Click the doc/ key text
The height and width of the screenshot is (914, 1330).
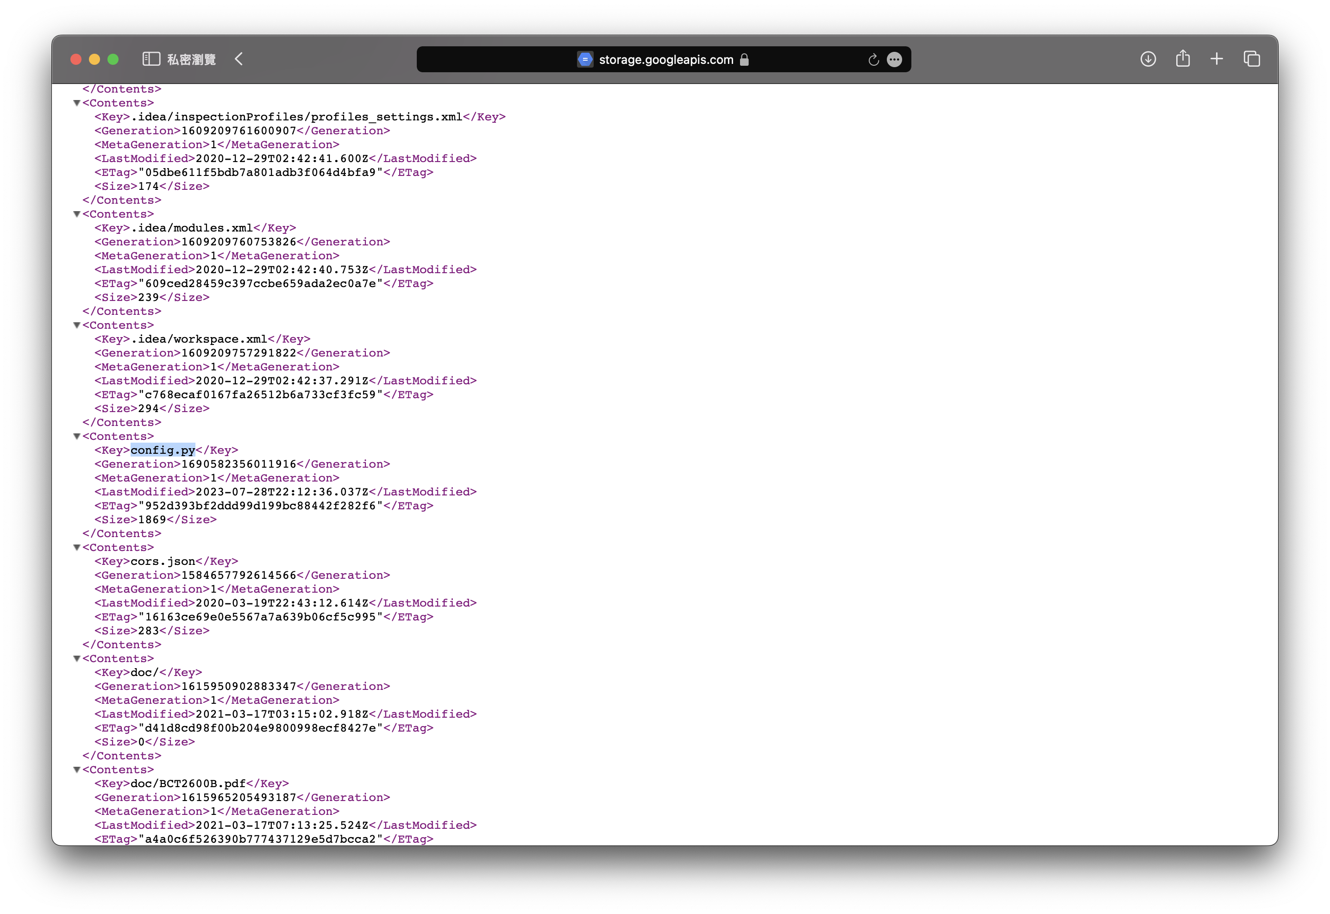pyautogui.click(x=144, y=673)
